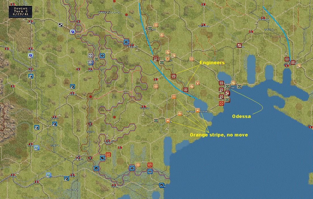This screenshot has height=199, width=313.
Task: Select orange infantry counter northeast of Dubossary
Action: (x=156, y=25)
